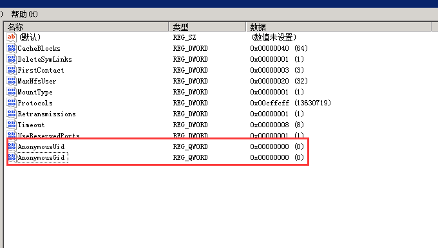Click data value 0x00000008 (8)
The image size is (438, 248).
point(277,125)
